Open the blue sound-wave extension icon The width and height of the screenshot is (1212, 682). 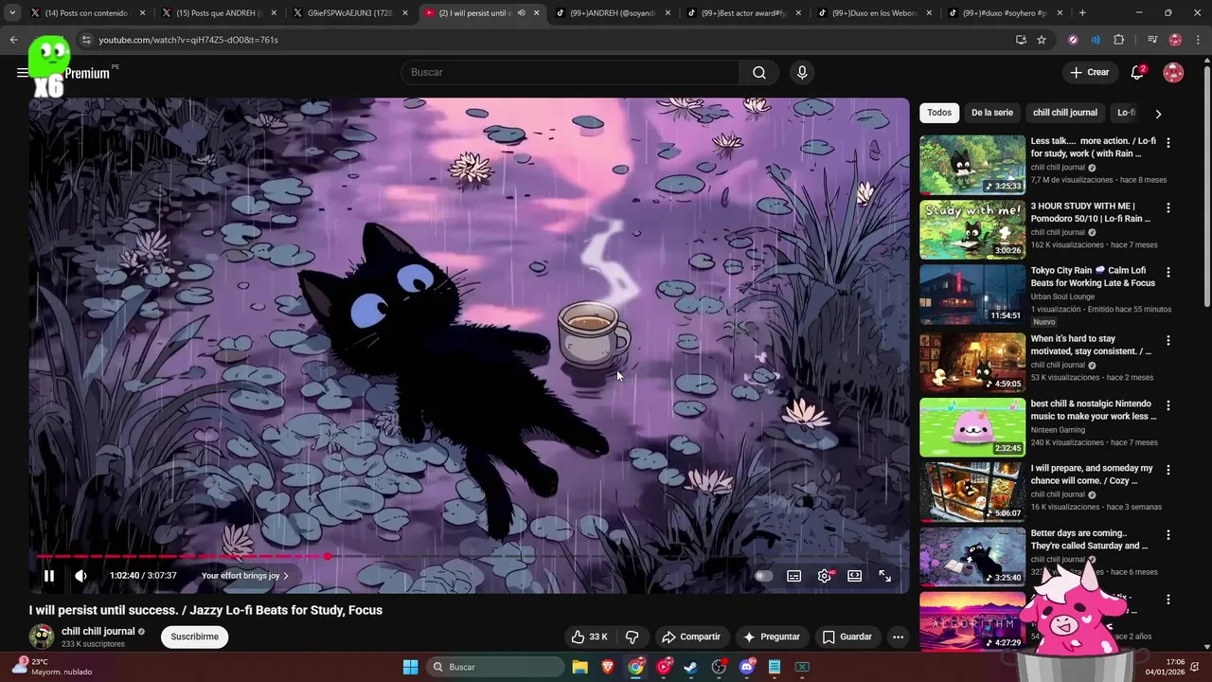click(x=1096, y=40)
